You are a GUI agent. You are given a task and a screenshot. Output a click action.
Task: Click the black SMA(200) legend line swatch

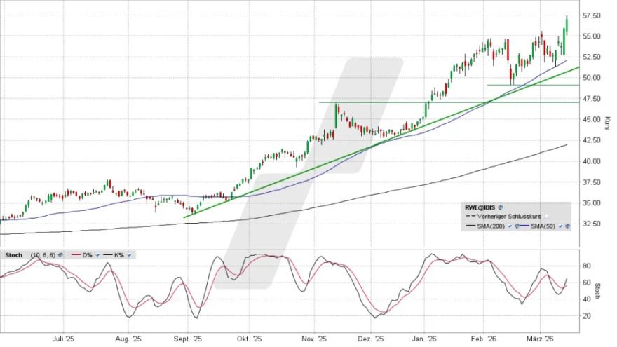coord(470,226)
